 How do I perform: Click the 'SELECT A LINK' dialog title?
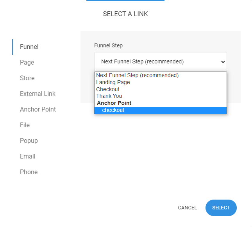coord(125,14)
